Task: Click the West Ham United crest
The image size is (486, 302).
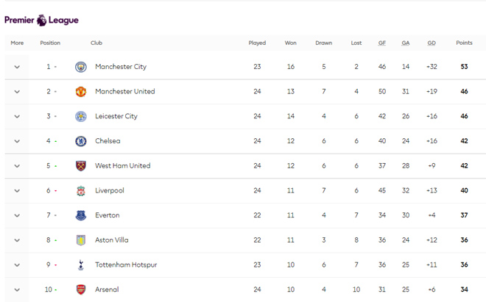Action: coord(81,166)
